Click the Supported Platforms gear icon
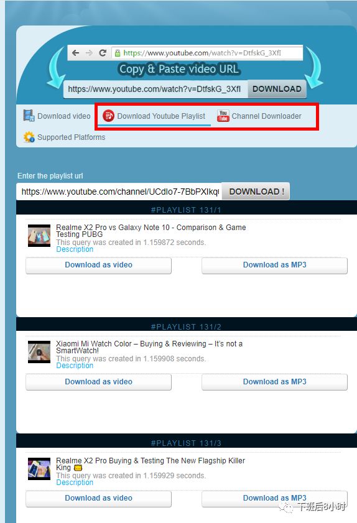 (29, 137)
